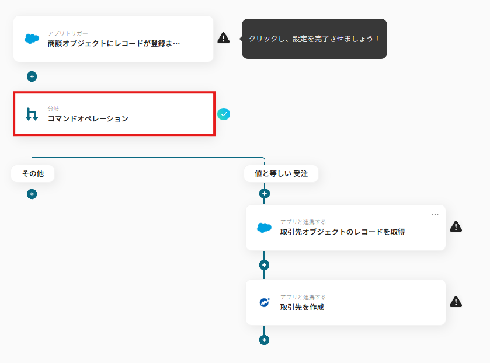490x363 pixels.
Task: Add a step between the two Salesforce actions
Action: (x=263, y=266)
